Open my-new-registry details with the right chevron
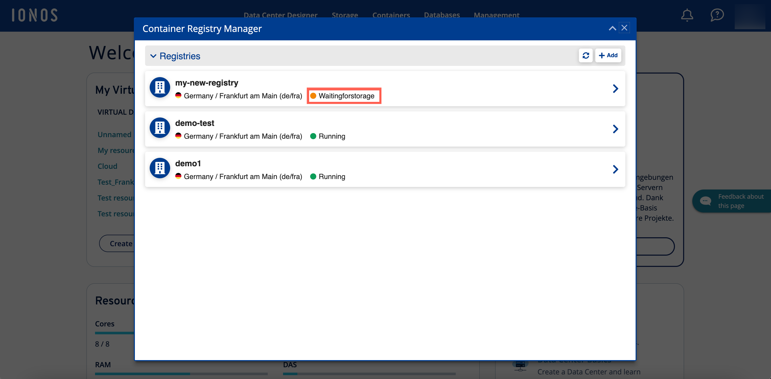The width and height of the screenshot is (771, 379). pos(615,89)
